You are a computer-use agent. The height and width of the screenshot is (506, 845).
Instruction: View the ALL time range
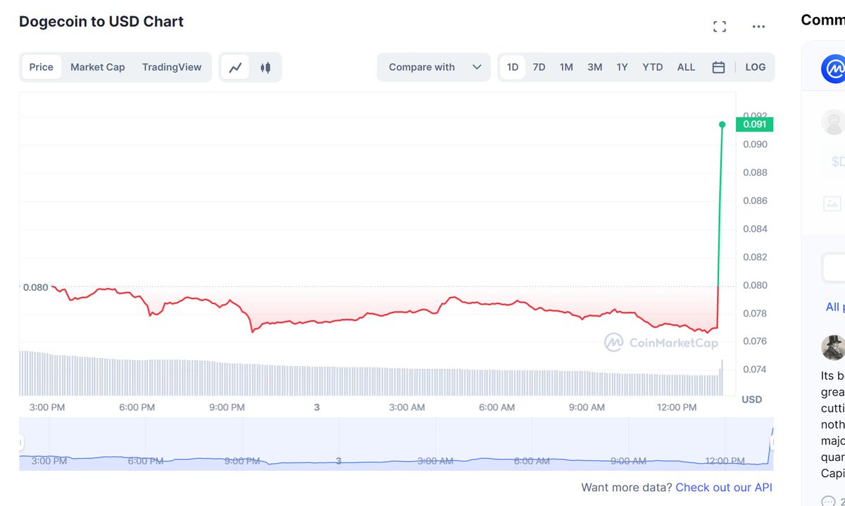(x=686, y=68)
